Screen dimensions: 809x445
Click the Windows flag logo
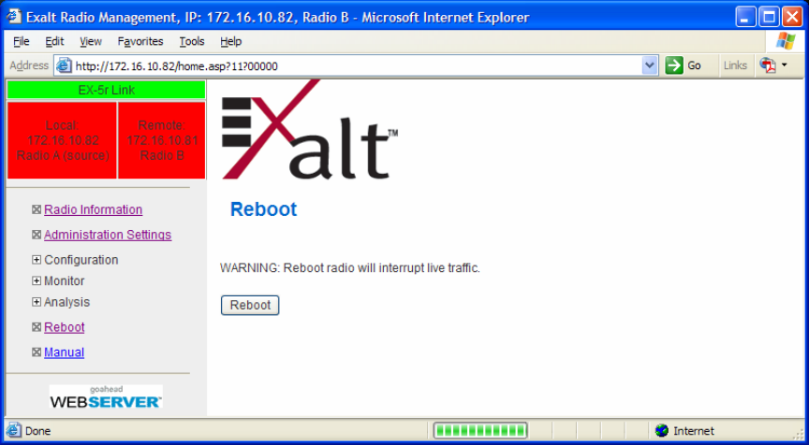[x=786, y=41]
